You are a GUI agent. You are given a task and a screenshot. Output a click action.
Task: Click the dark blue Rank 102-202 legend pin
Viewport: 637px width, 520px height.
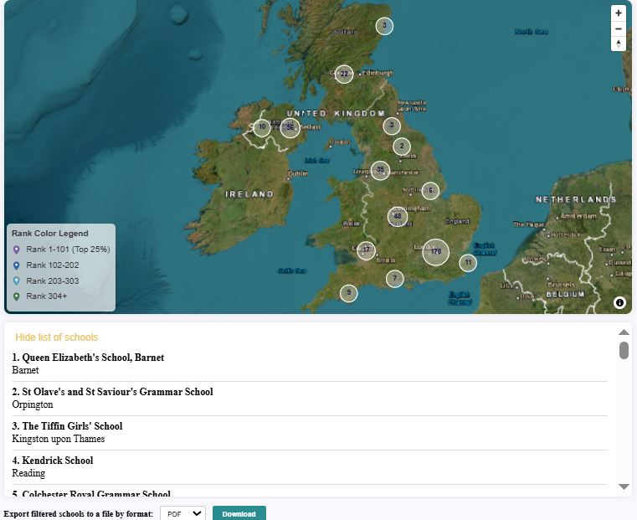pos(16,265)
